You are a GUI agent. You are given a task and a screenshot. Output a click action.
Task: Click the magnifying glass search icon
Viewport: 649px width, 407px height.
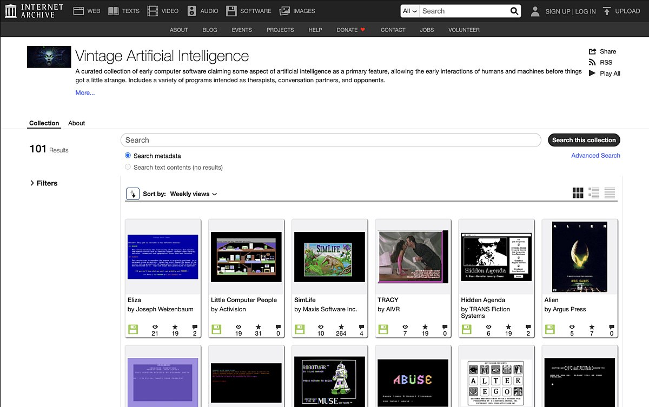514,11
